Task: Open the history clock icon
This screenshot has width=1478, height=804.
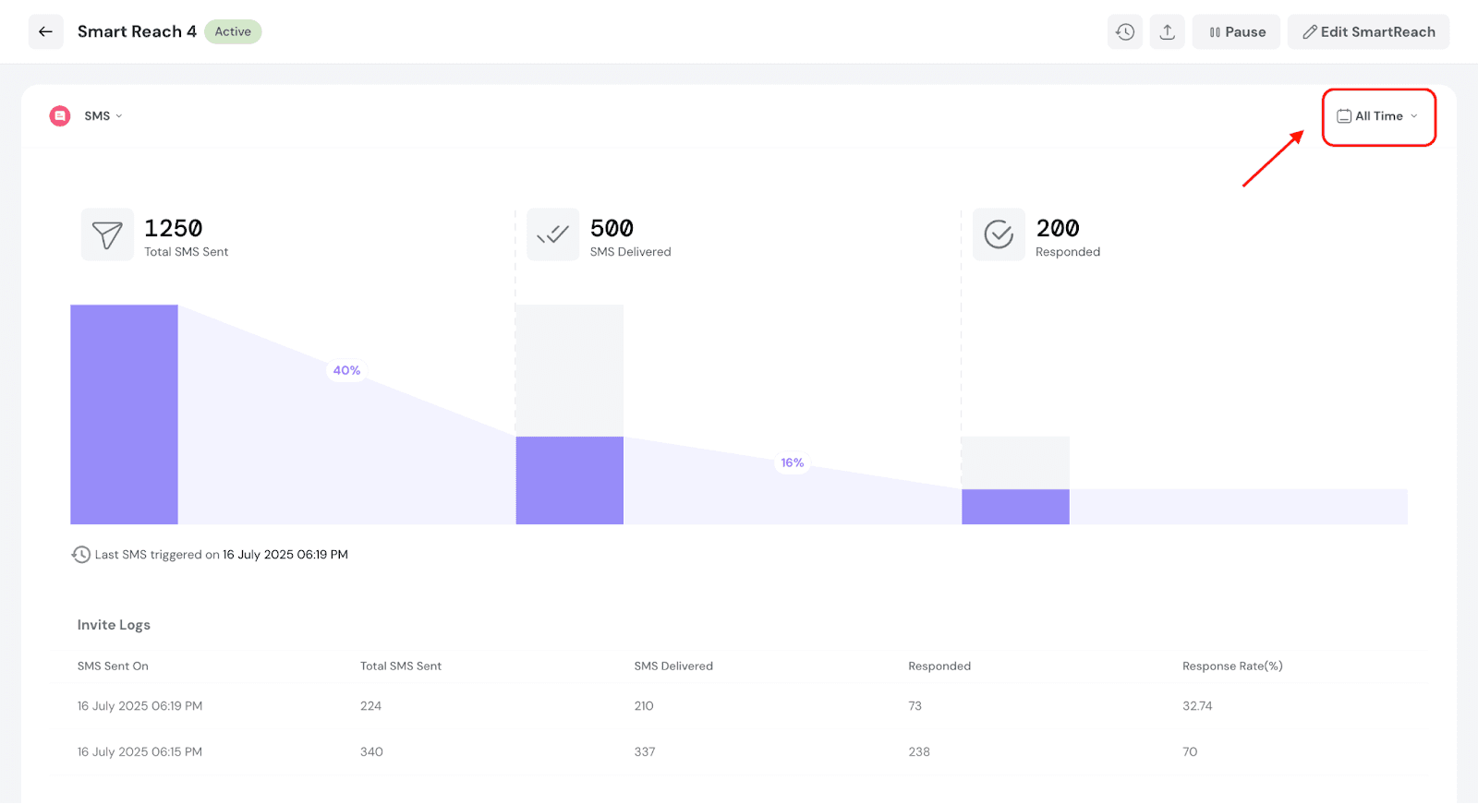Action: 1124,31
